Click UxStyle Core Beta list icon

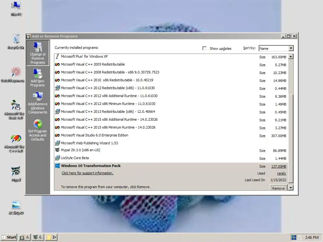pos(57,158)
